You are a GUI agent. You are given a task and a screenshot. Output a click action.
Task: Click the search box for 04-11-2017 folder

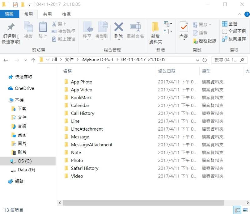point(229,60)
